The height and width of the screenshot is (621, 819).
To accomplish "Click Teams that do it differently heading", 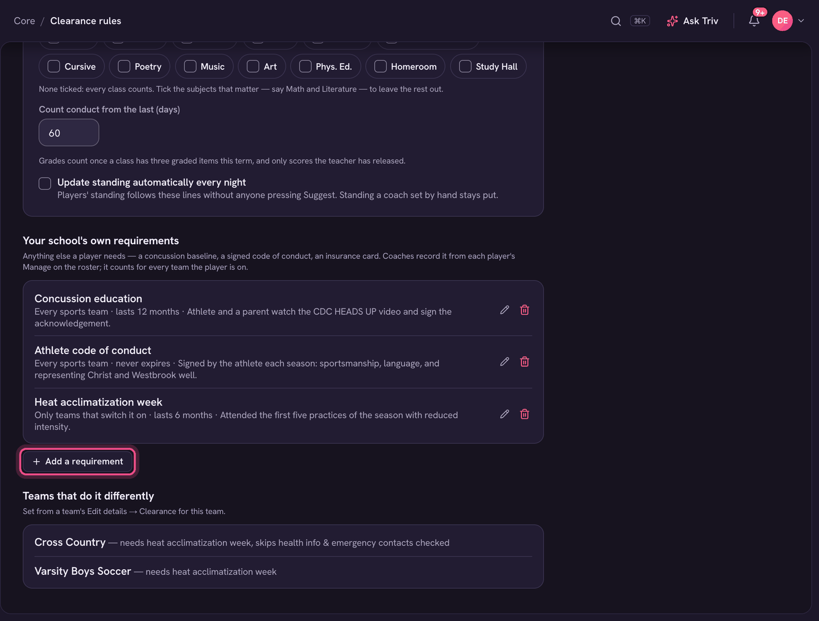I will [88, 496].
